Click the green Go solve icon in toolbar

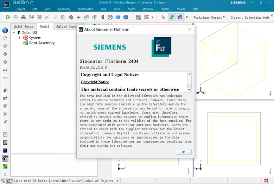pyautogui.click(x=7, y=17)
